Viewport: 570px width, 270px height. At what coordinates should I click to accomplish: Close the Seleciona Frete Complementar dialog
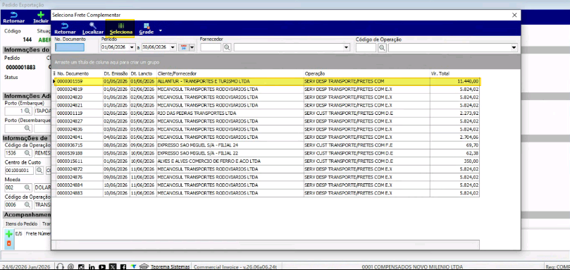514,15
